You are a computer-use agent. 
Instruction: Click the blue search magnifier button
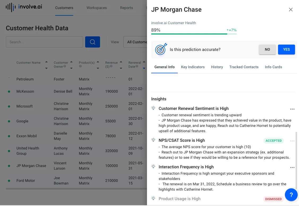[x=93, y=42]
